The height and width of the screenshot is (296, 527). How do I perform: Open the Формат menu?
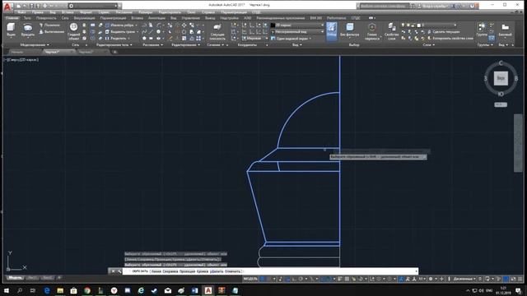(86, 12)
